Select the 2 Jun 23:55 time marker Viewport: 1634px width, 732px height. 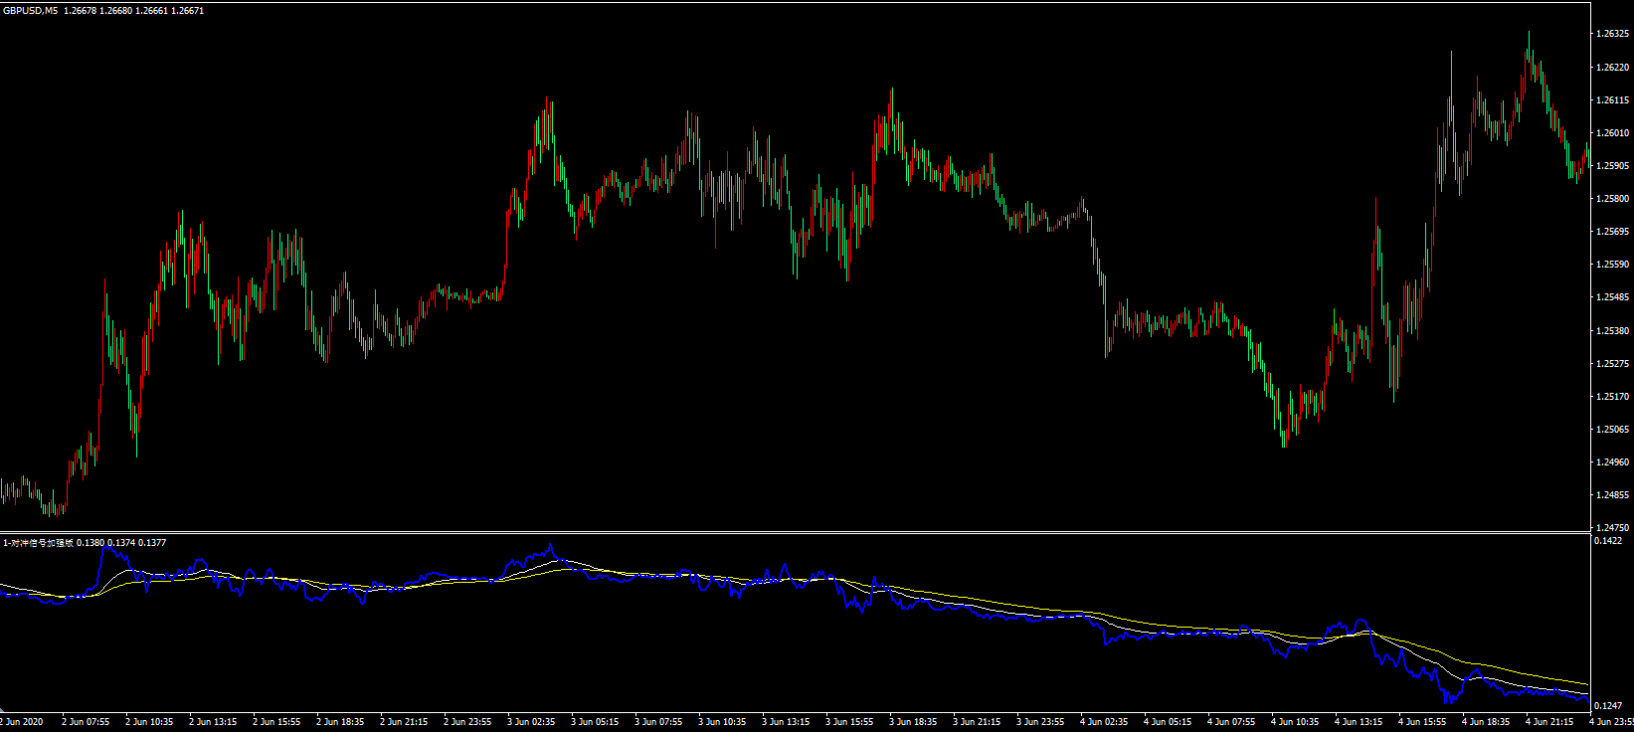(467, 722)
